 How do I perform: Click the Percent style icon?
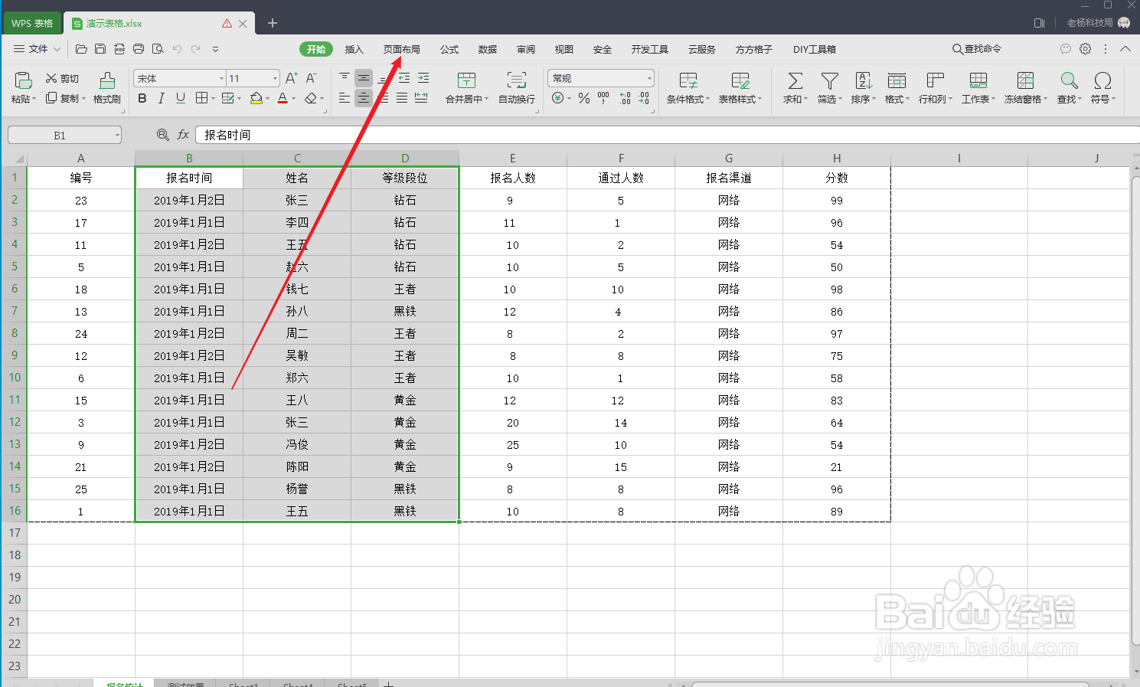coord(584,98)
